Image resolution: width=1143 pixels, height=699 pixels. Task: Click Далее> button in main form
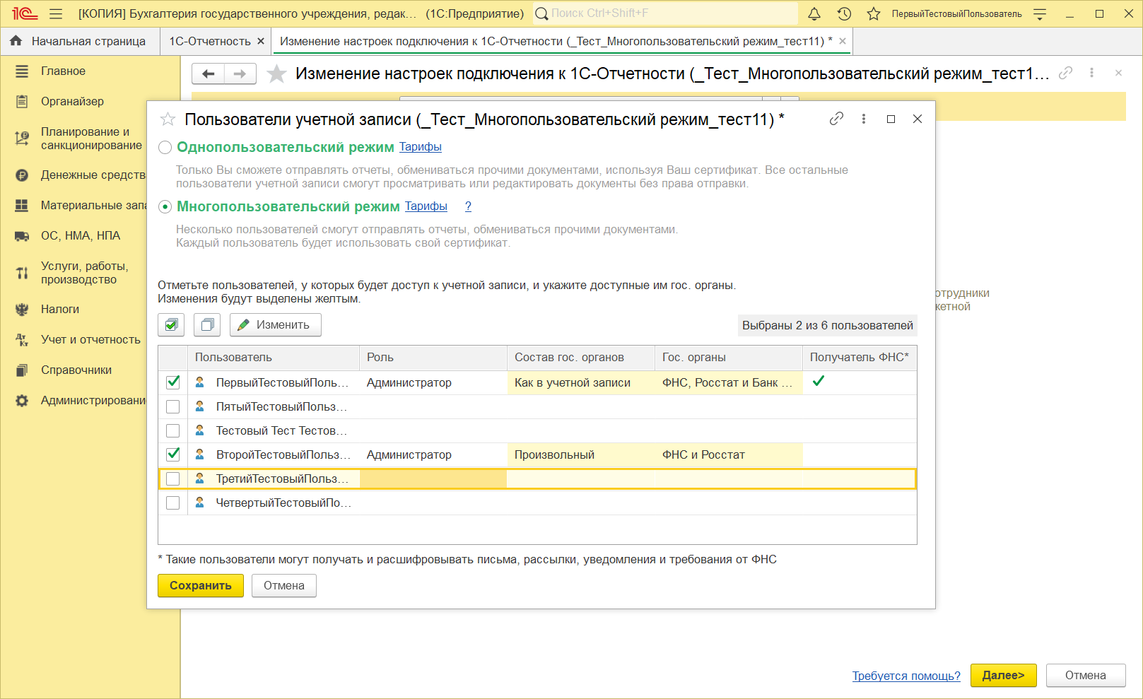[x=1004, y=675]
